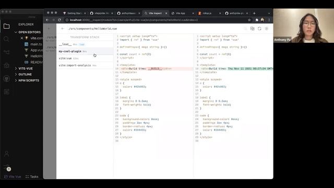Open the browser profile avatar
This screenshot has width=334, height=188.
coord(263,20)
